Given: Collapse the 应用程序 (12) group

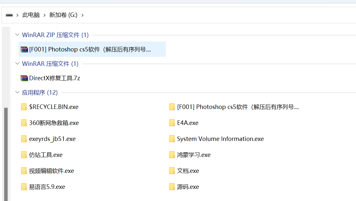Looking at the screenshot, I should (x=17, y=92).
